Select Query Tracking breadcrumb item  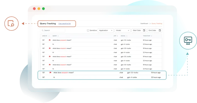tap(157, 23)
